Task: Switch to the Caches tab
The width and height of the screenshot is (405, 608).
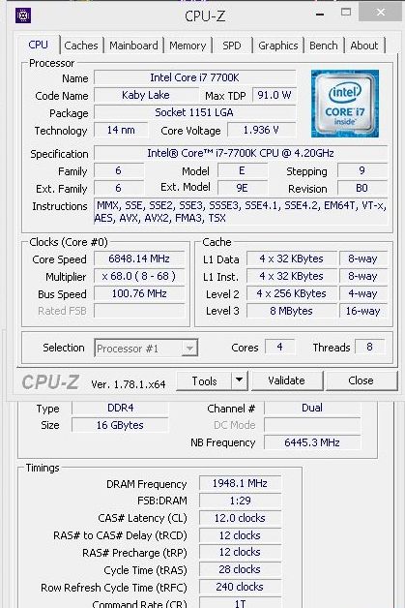Action: [x=81, y=46]
